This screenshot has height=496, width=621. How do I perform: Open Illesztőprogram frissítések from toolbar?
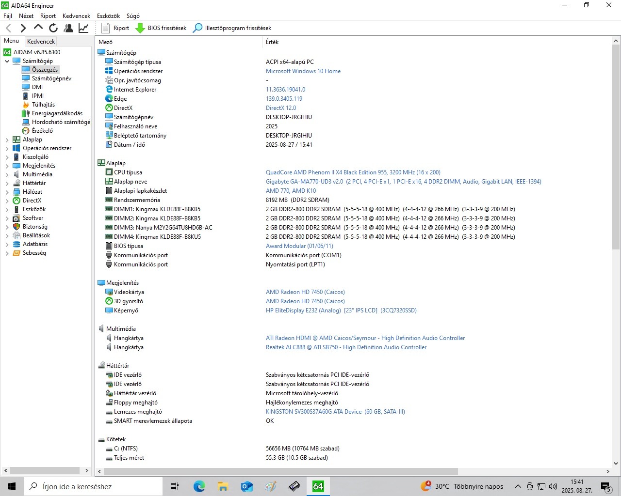pos(232,28)
